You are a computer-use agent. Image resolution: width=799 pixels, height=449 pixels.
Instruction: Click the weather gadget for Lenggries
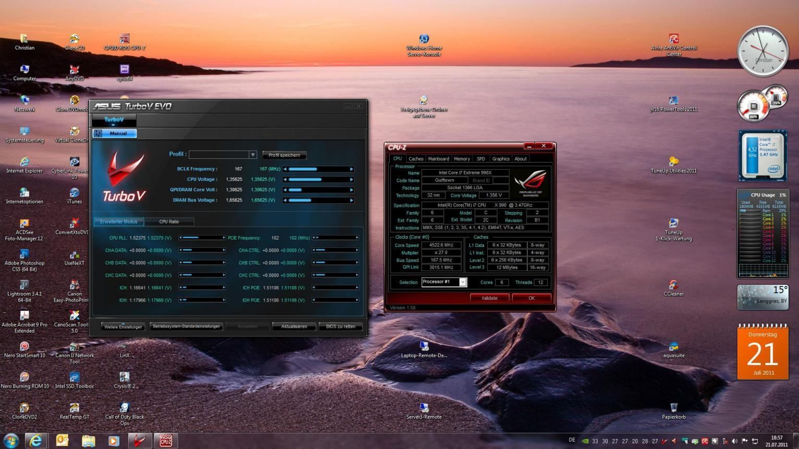(762, 297)
